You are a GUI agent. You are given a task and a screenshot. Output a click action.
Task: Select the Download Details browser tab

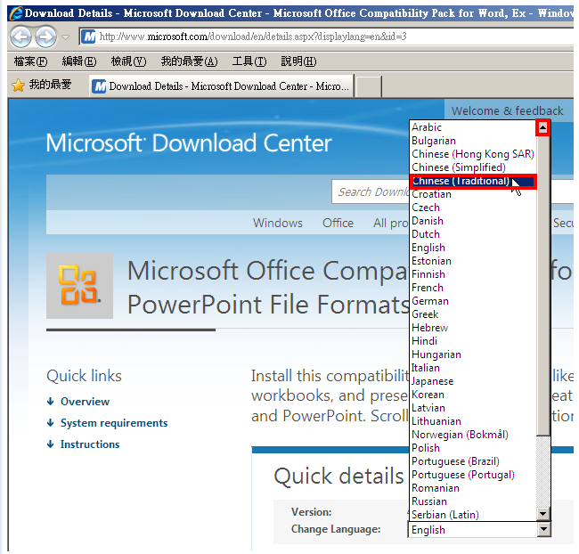(221, 86)
